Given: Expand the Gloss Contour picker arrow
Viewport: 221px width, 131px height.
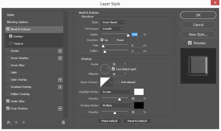Looking at the screenshot, I should tap(112, 82).
